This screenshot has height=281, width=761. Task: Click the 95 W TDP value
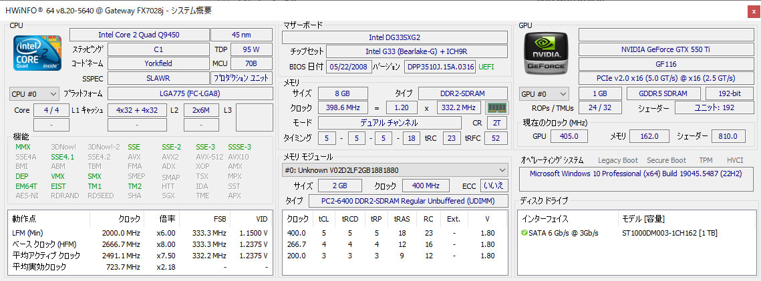tap(251, 49)
